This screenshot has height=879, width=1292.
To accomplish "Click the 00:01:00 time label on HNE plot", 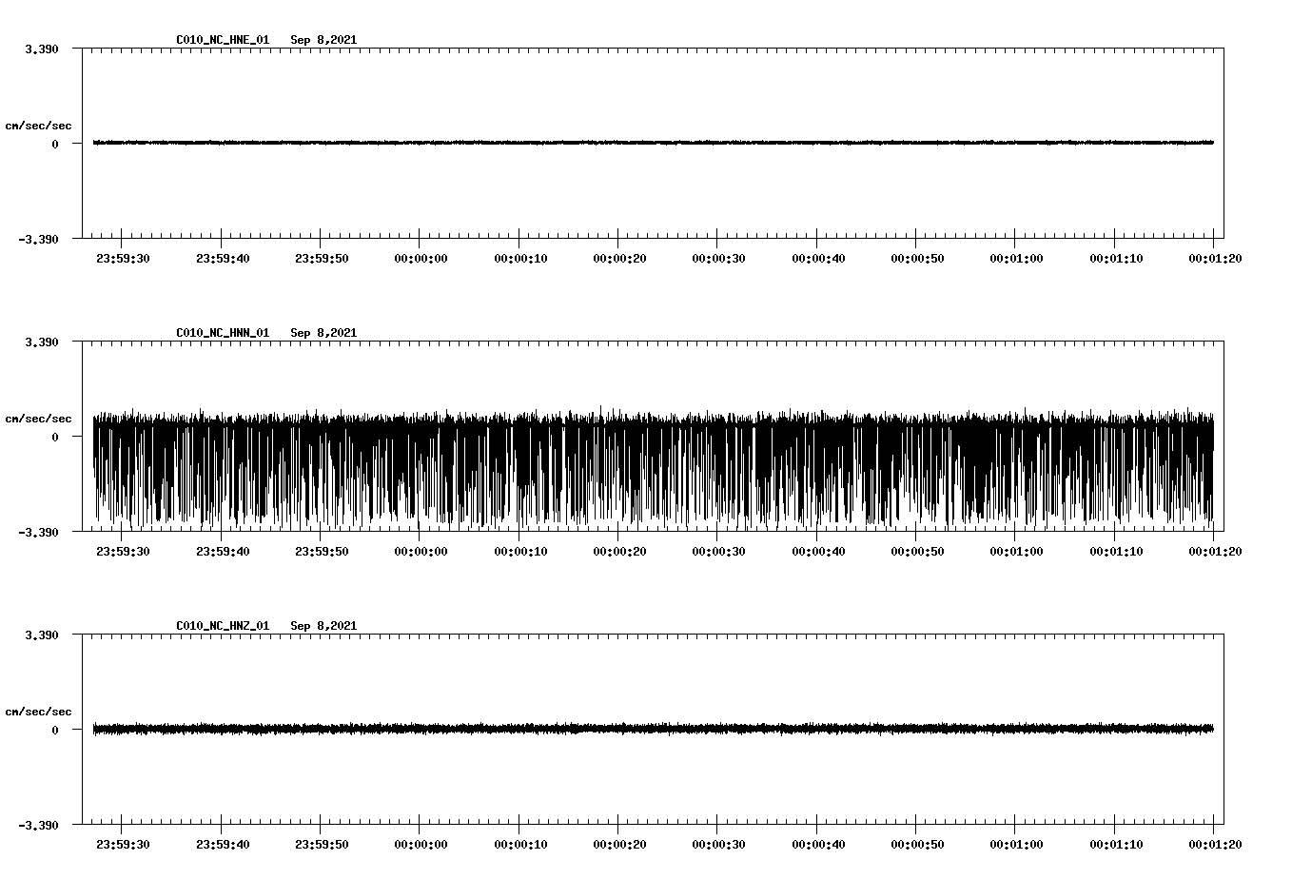I will tap(1016, 258).
